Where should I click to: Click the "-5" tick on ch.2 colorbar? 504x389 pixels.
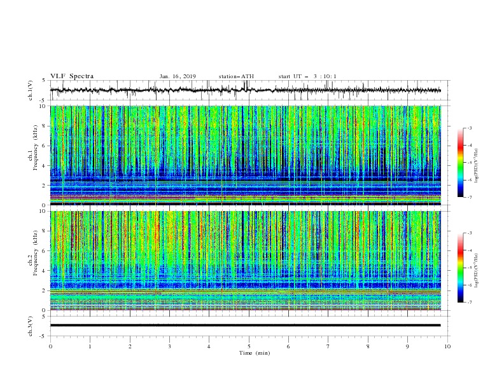pyautogui.click(x=469, y=268)
